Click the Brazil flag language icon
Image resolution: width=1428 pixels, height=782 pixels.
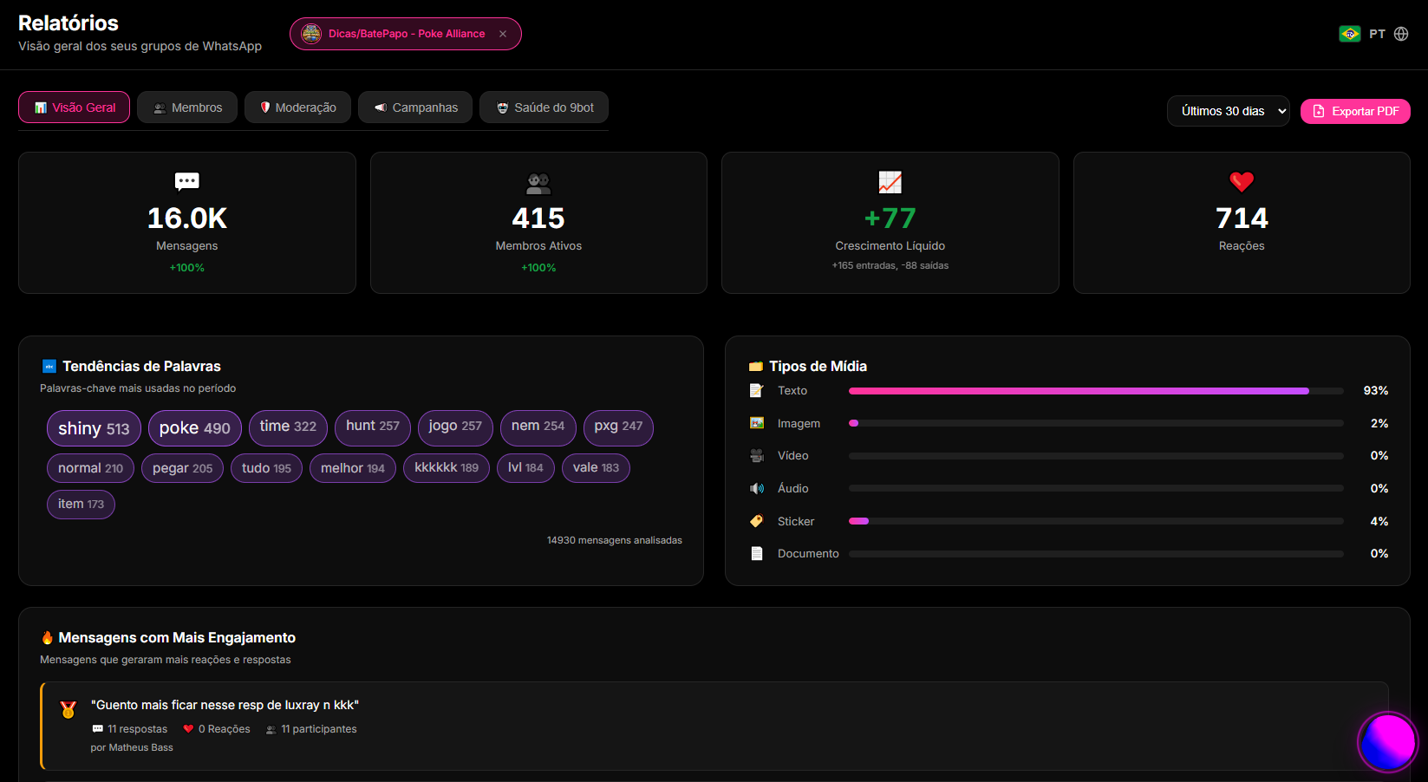point(1350,34)
